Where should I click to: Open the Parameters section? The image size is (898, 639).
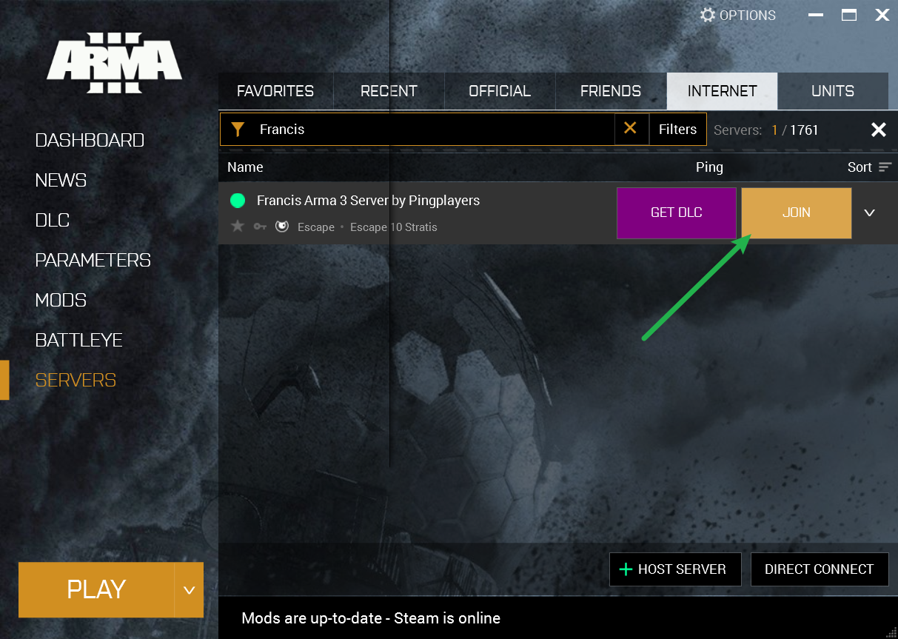(93, 260)
